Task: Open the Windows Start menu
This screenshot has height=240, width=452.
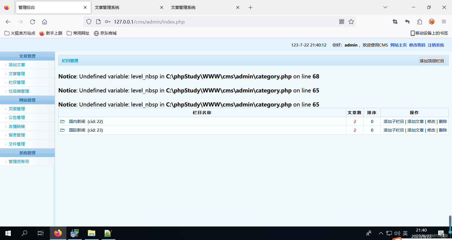Action: (x=8, y=233)
